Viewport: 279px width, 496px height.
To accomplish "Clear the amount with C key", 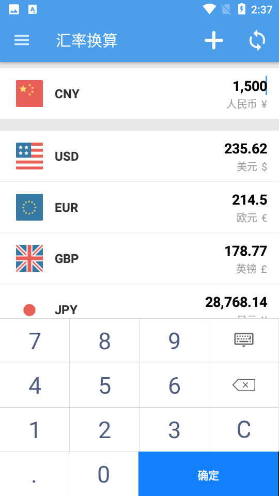I will point(244,429).
